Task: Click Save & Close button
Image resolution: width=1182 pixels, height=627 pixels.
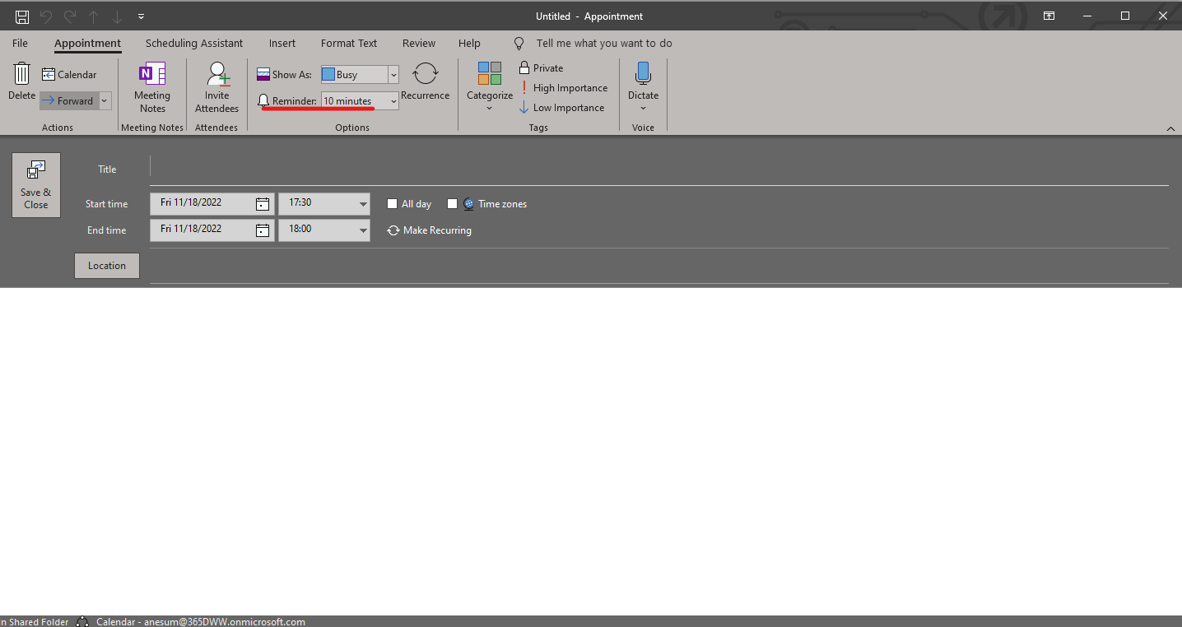Action: tap(36, 185)
